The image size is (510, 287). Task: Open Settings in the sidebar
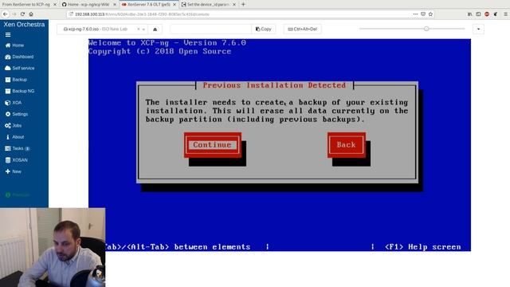pyautogui.click(x=17, y=114)
